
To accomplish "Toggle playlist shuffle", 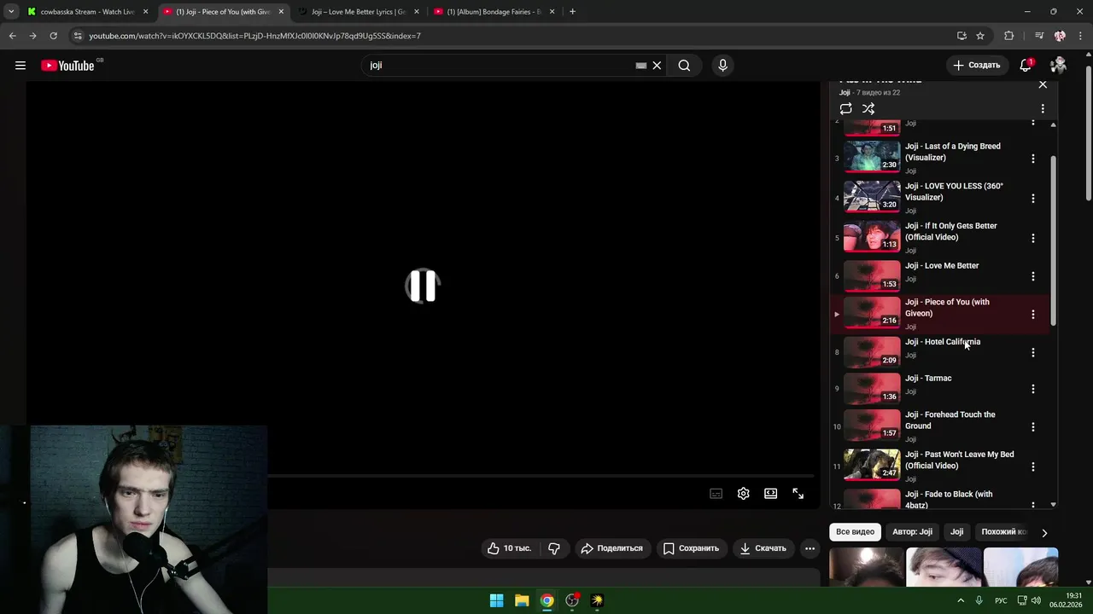I will (868, 109).
